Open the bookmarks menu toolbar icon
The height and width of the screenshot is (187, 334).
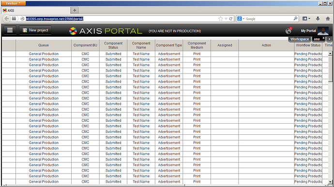[x=306, y=19]
